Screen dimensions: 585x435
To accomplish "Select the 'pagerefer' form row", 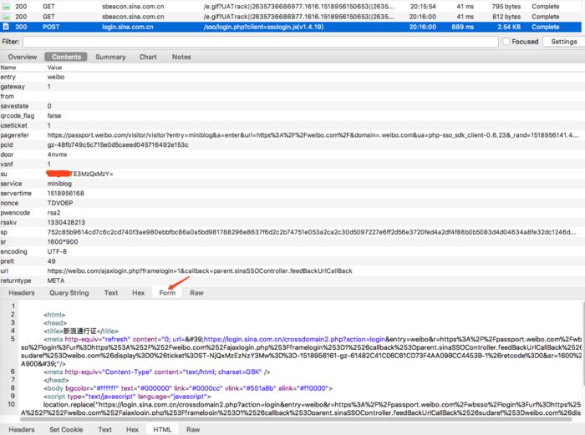I will pyautogui.click(x=292, y=135).
